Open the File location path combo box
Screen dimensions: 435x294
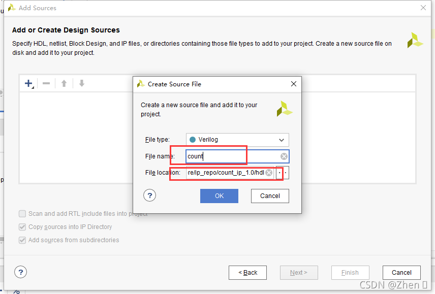pyautogui.click(x=230, y=173)
